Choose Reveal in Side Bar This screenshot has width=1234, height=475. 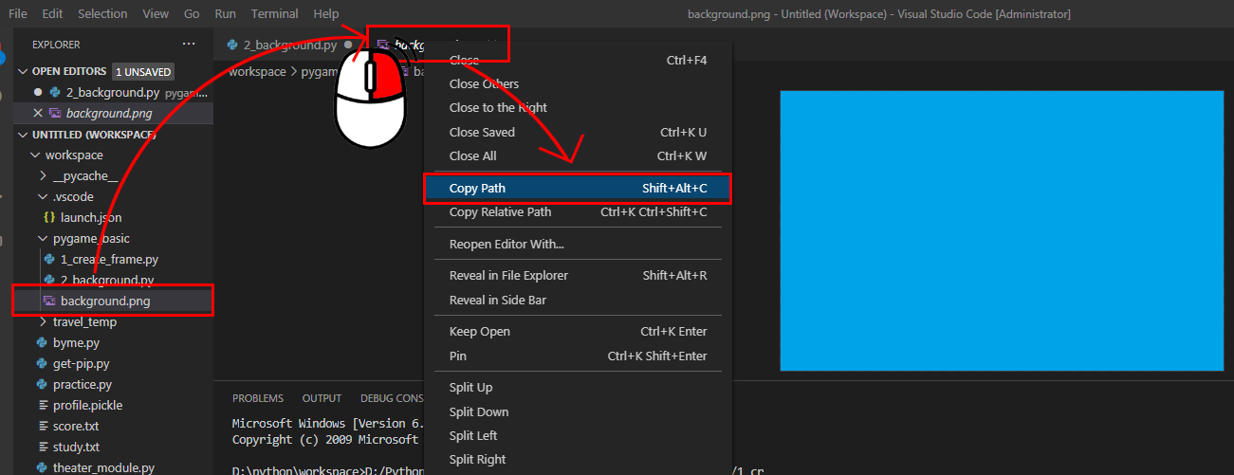click(578, 300)
